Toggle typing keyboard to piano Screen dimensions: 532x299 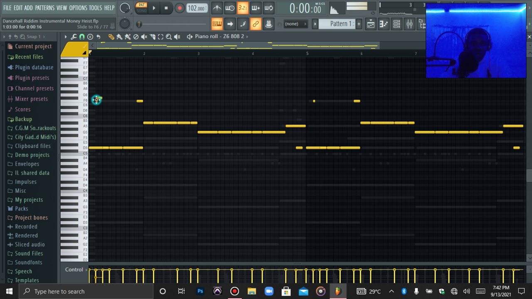coord(217,24)
